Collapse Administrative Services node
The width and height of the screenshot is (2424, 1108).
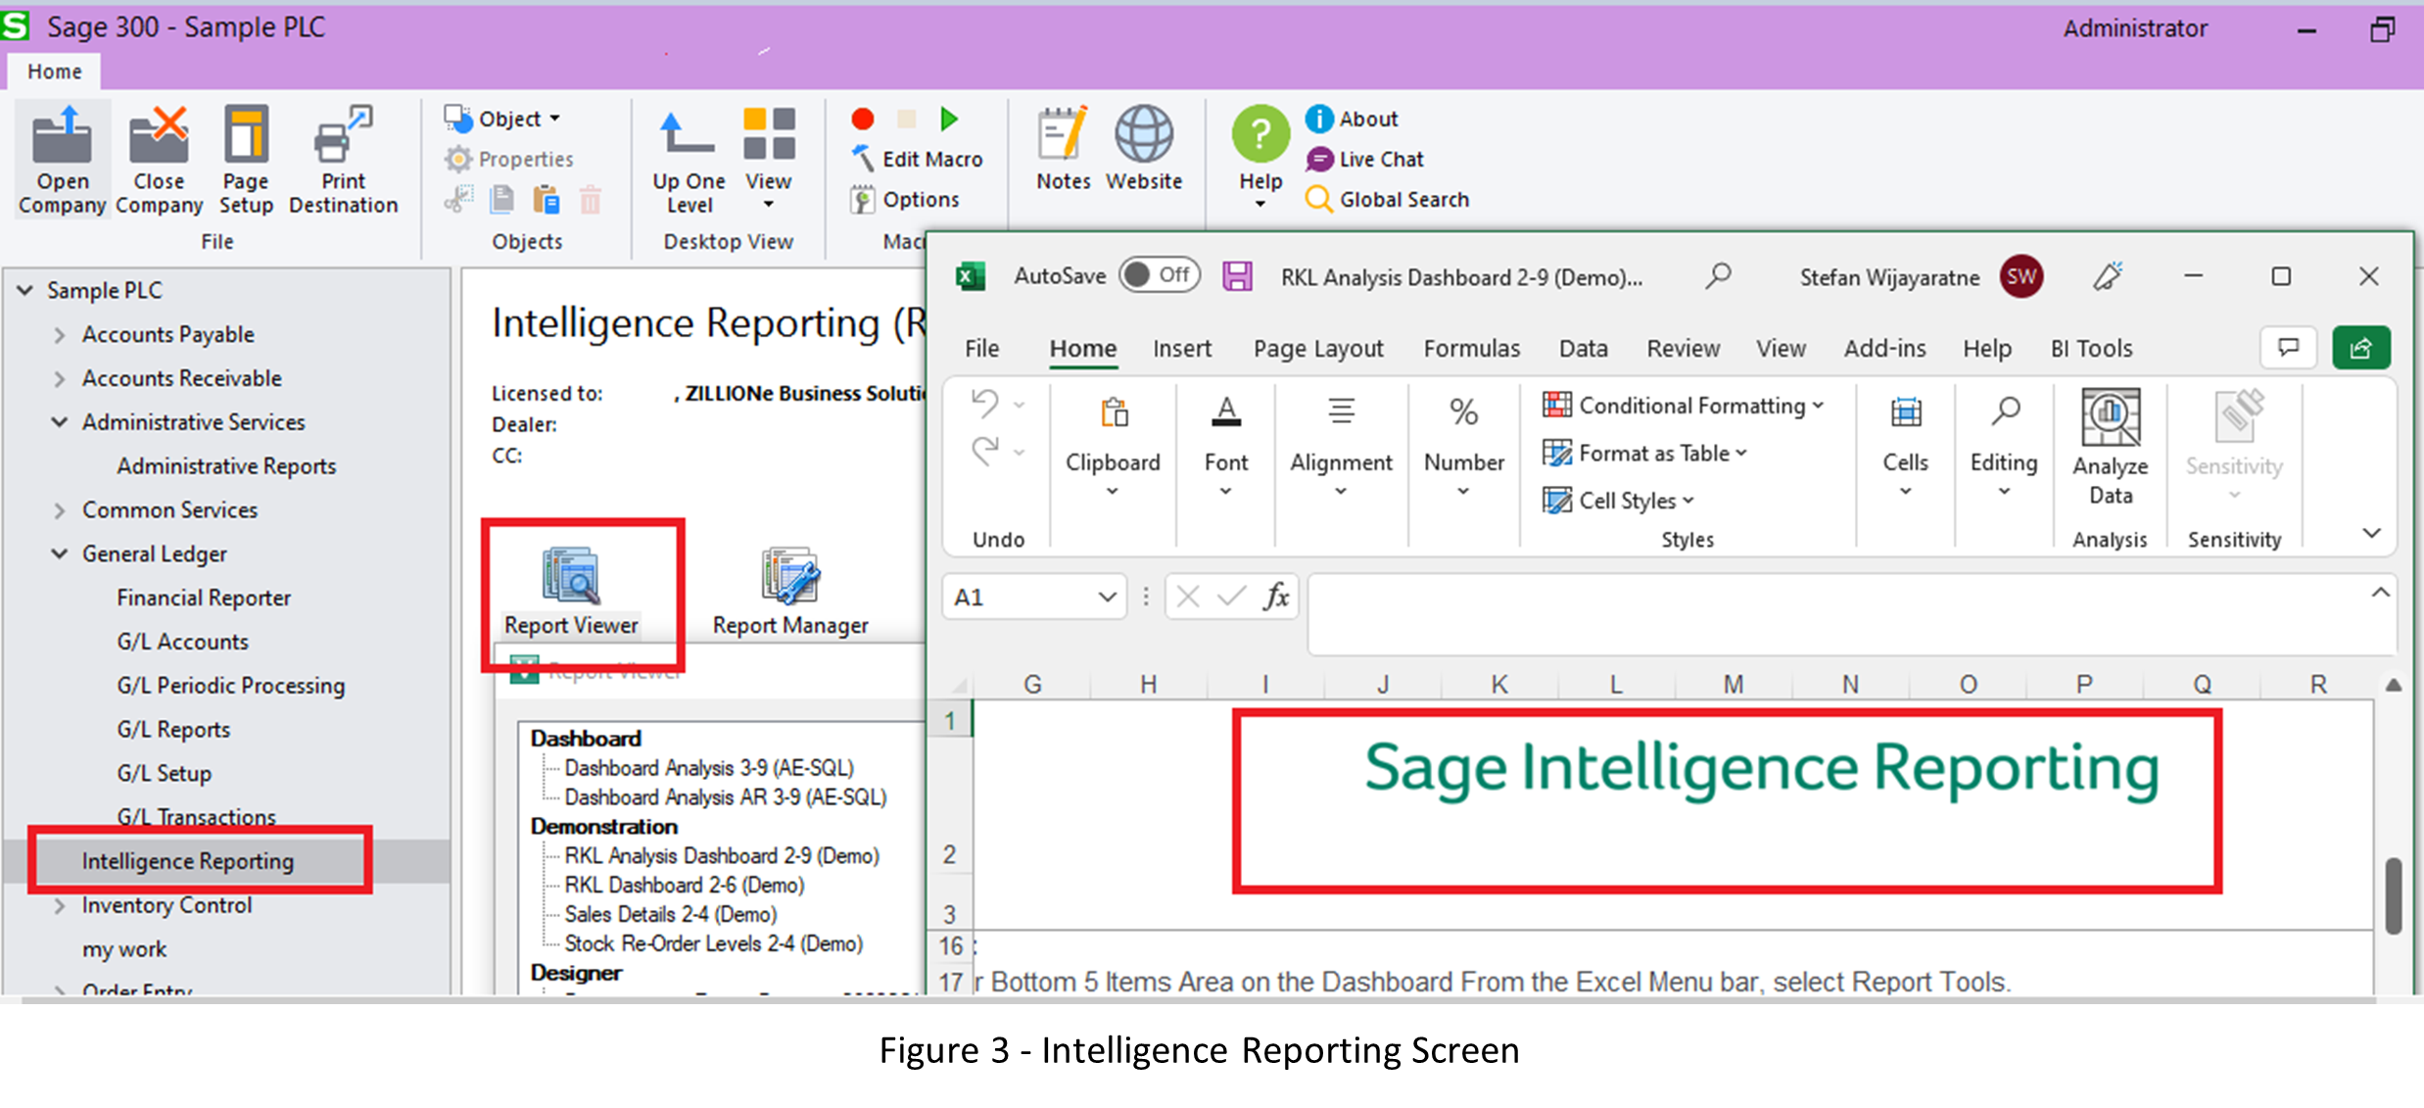60,422
